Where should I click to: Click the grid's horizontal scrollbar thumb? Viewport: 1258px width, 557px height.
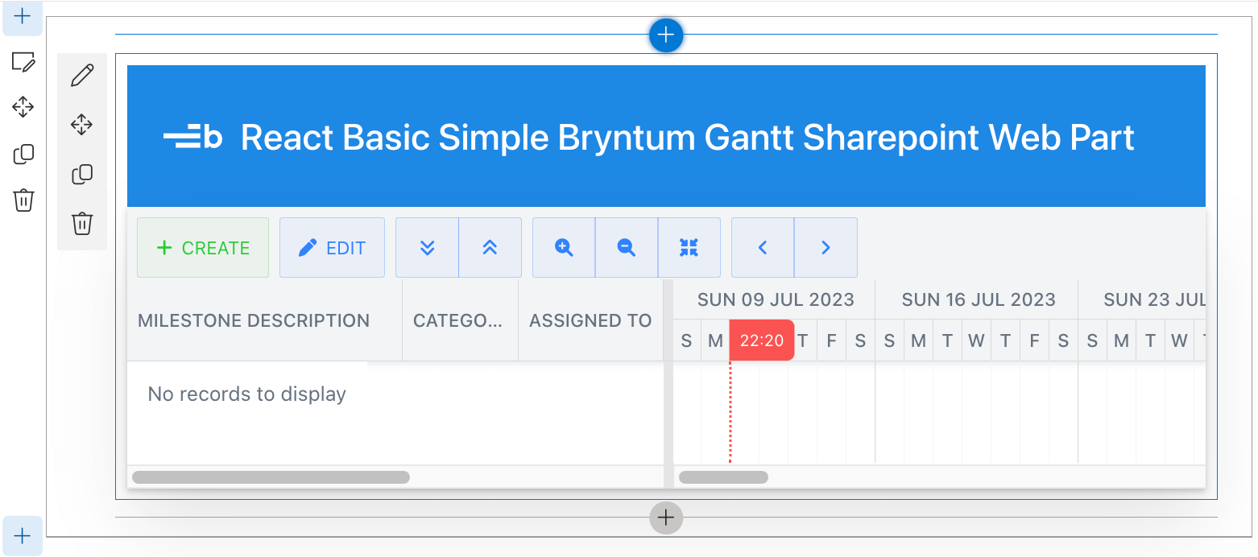[271, 477]
